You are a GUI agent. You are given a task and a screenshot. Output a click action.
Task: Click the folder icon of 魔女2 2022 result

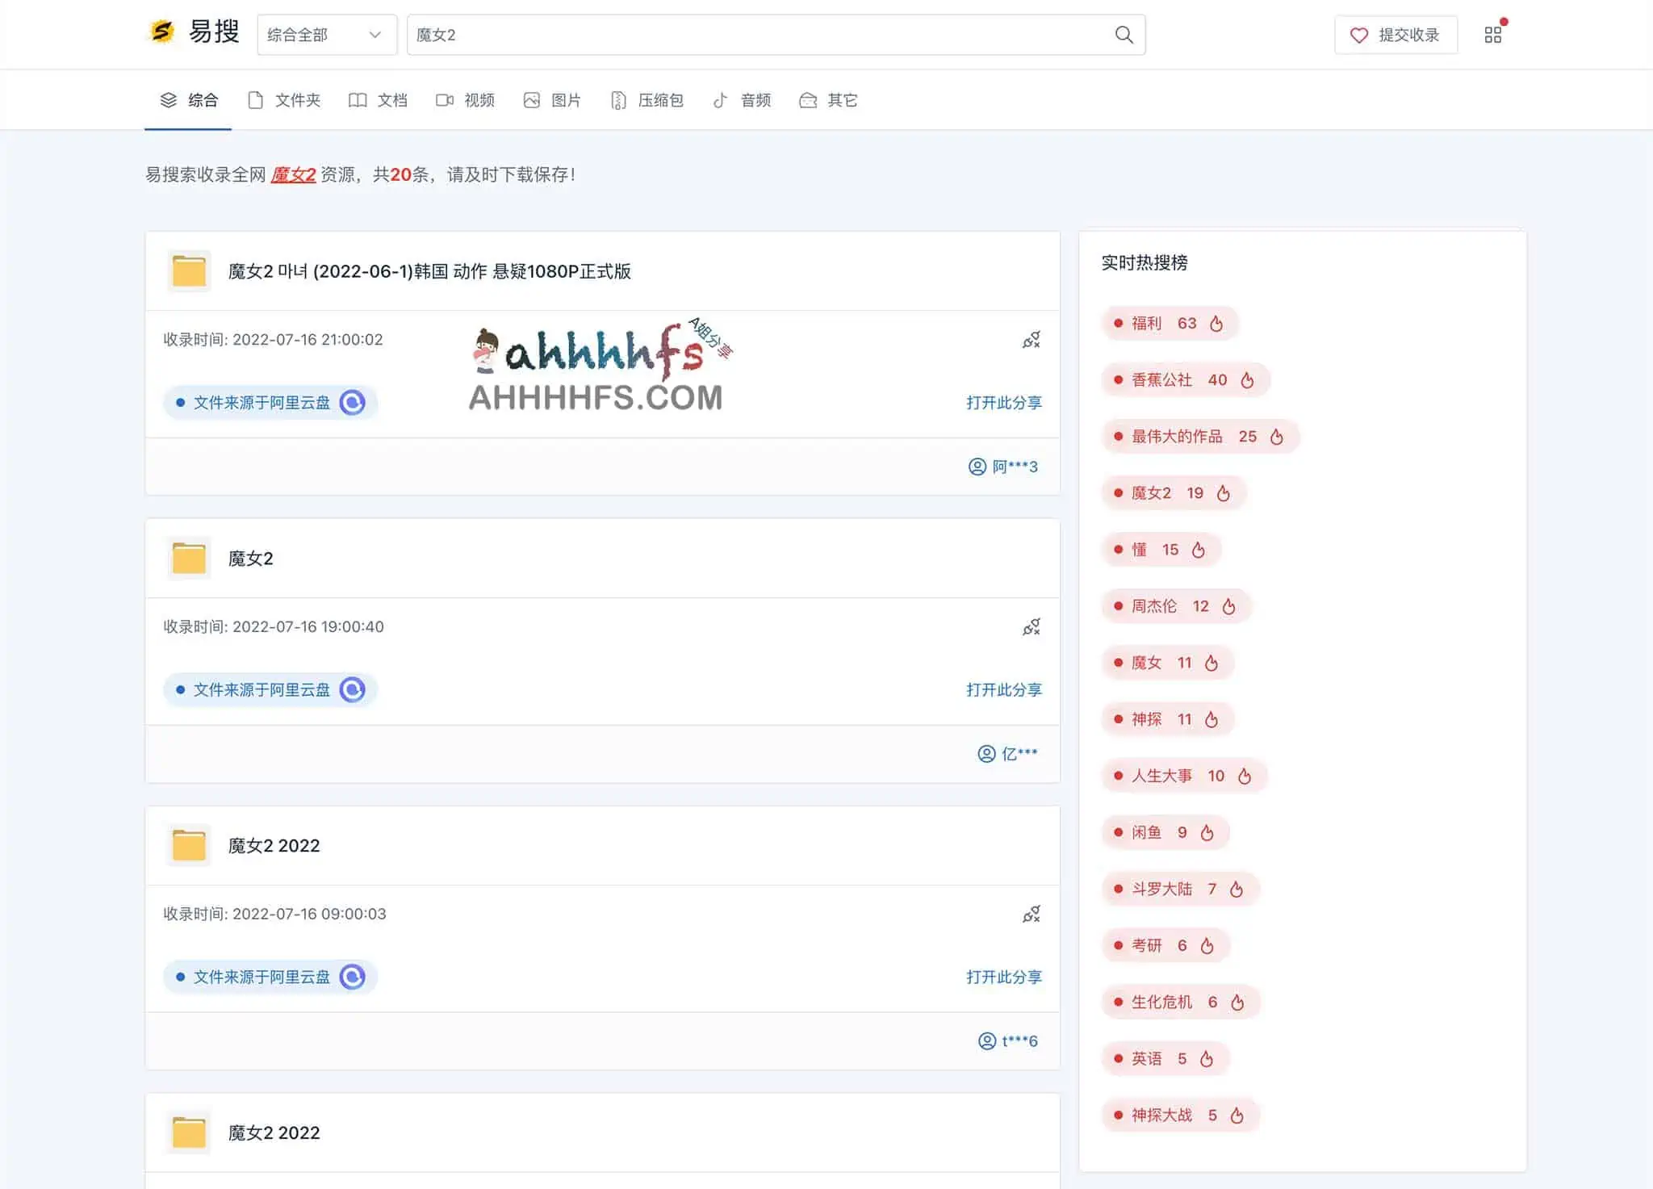[x=187, y=844]
